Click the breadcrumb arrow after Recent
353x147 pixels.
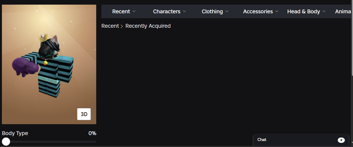point(122,26)
